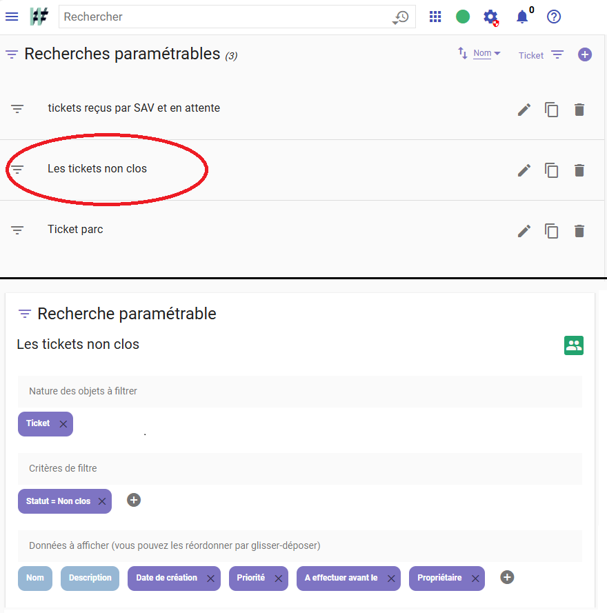607x613 pixels.
Task: Delete 'tickets reçus par SAV et en attente'
Action: pyautogui.click(x=579, y=110)
